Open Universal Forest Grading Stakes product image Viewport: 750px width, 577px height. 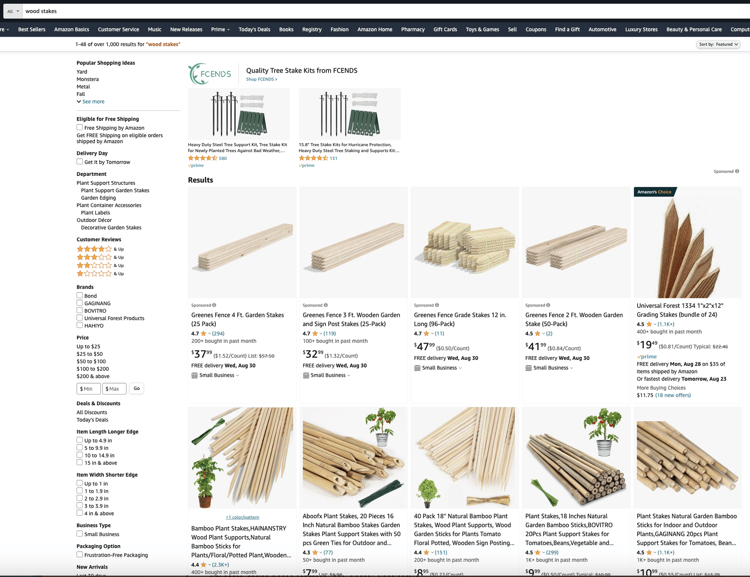(x=687, y=243)
